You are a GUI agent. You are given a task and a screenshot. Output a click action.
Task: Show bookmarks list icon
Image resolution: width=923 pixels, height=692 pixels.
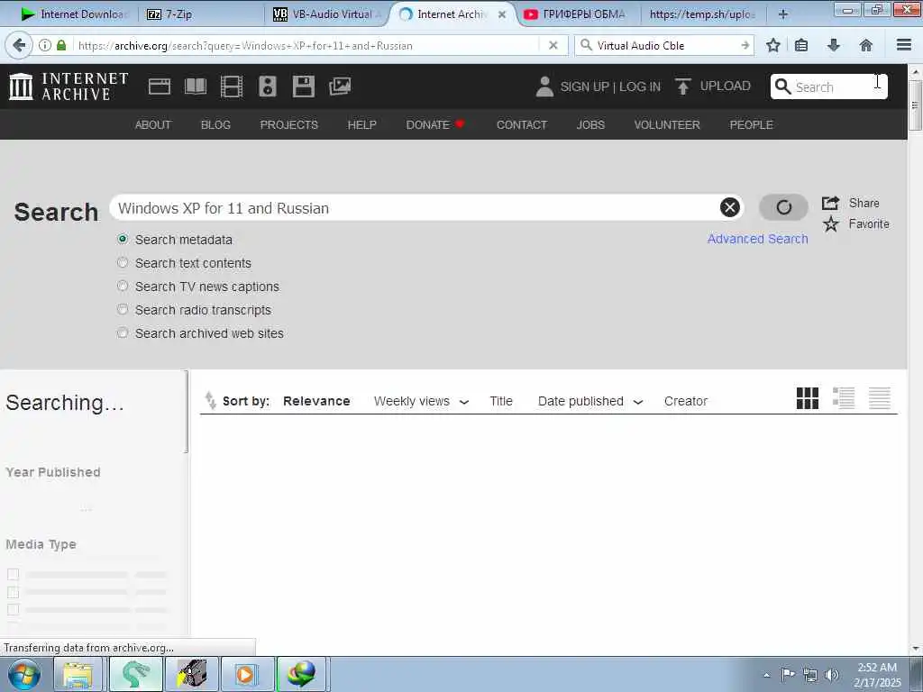tap(801, 45)
